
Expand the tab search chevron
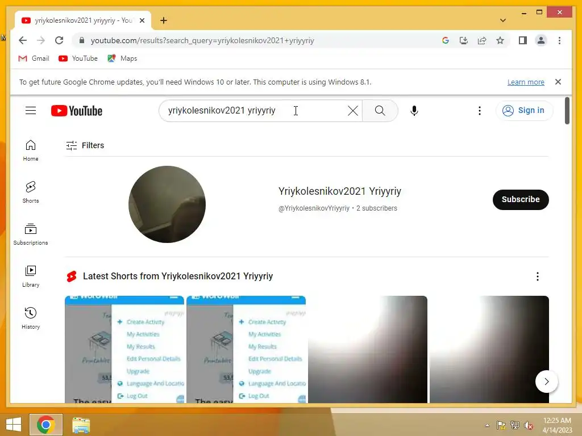tap(503, 20)
